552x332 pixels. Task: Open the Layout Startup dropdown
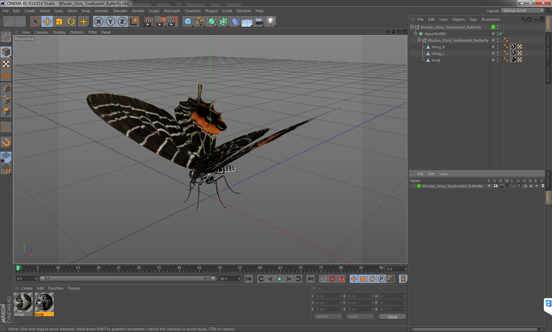coord(523,11)
